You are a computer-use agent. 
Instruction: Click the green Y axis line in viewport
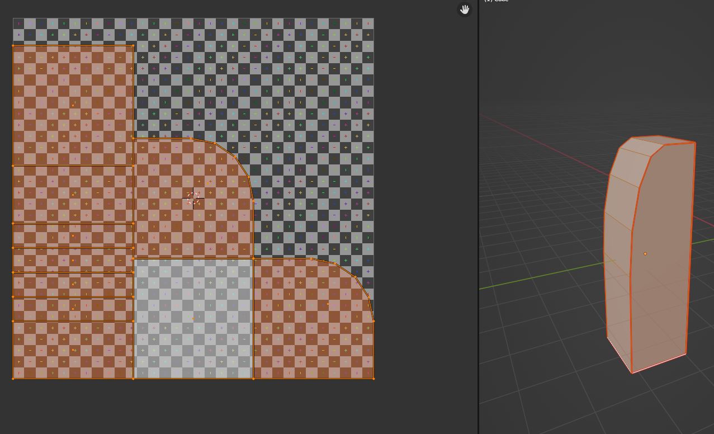click(537, 277)
